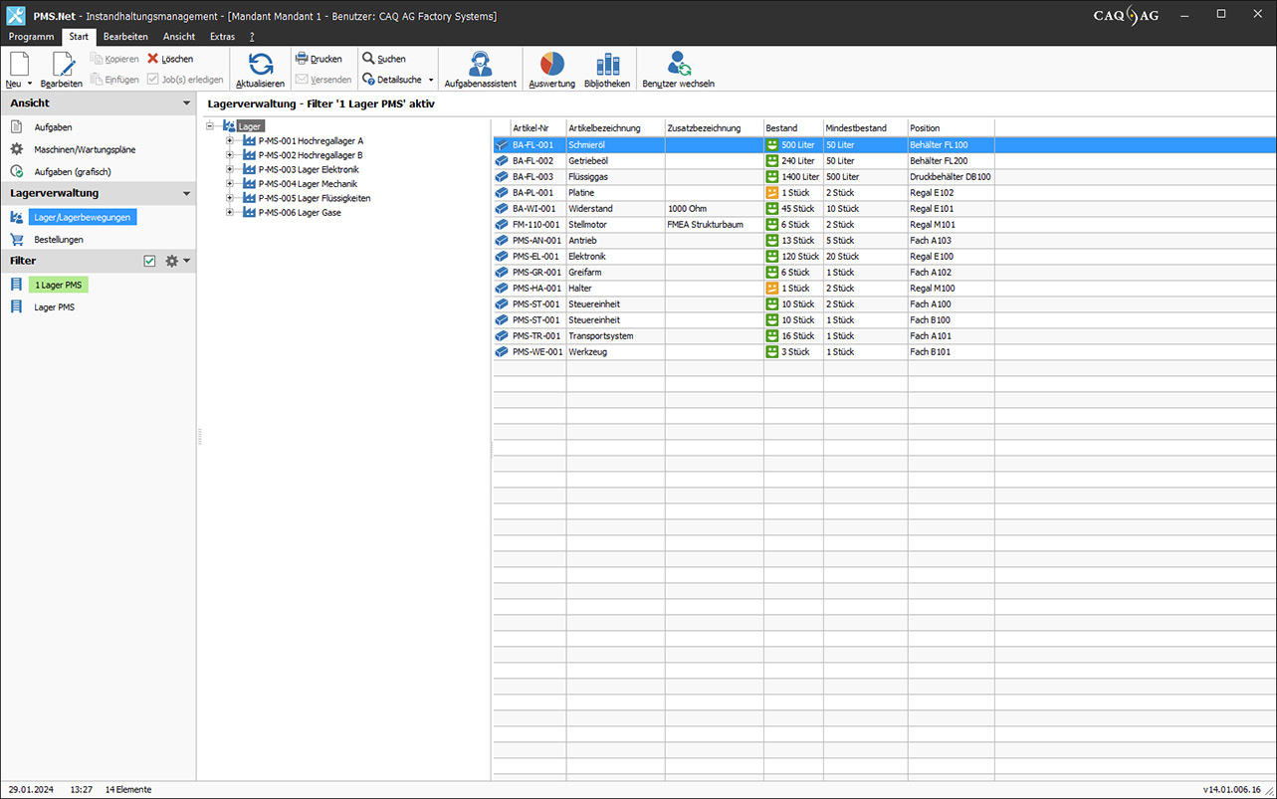Select the Greifarm article cell
Screen dimensions: 1277x799
pos(615,273)
